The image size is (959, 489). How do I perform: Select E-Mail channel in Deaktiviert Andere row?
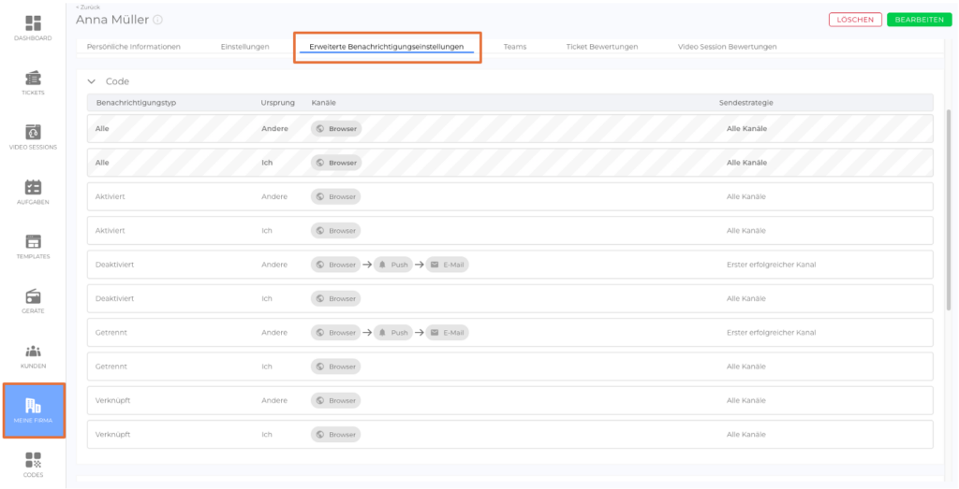pos(448,265)
